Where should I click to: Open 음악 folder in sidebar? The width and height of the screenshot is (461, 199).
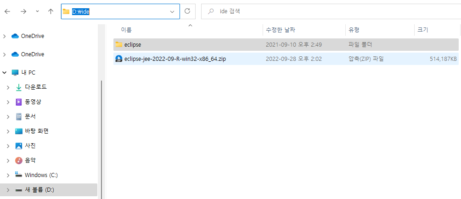[x=30, y=160]
